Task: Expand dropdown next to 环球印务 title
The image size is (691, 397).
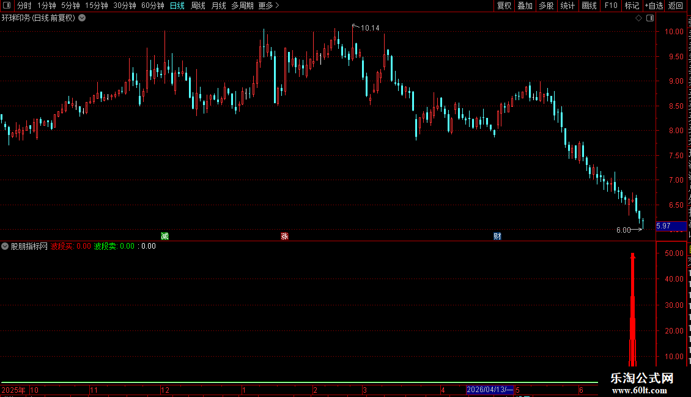Action: point(82,18)
